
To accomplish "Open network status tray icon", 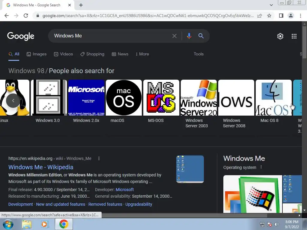I will (x=262, y=224).
